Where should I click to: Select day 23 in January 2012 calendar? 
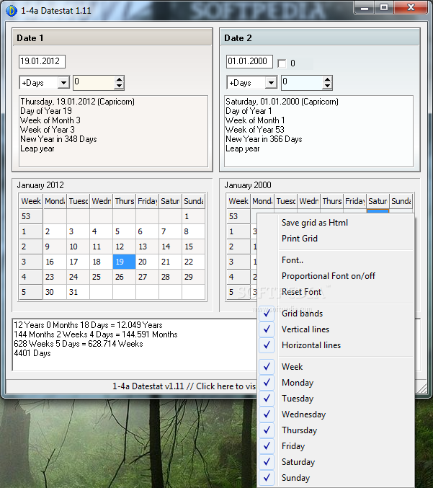pos(55,277)
